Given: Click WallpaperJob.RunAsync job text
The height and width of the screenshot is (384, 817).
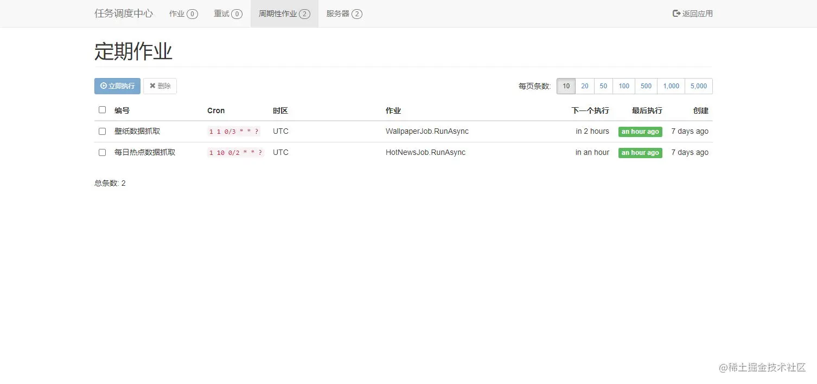Looking at the screenshot, I should click(427, 131).
